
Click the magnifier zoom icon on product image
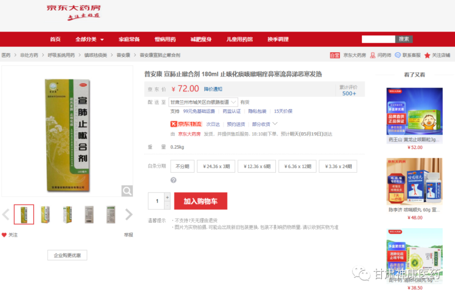(127, 191)
